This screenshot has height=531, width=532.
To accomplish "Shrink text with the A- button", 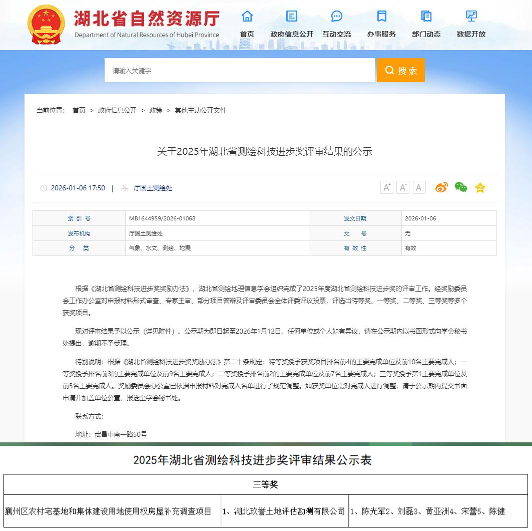I will point(402,187).
